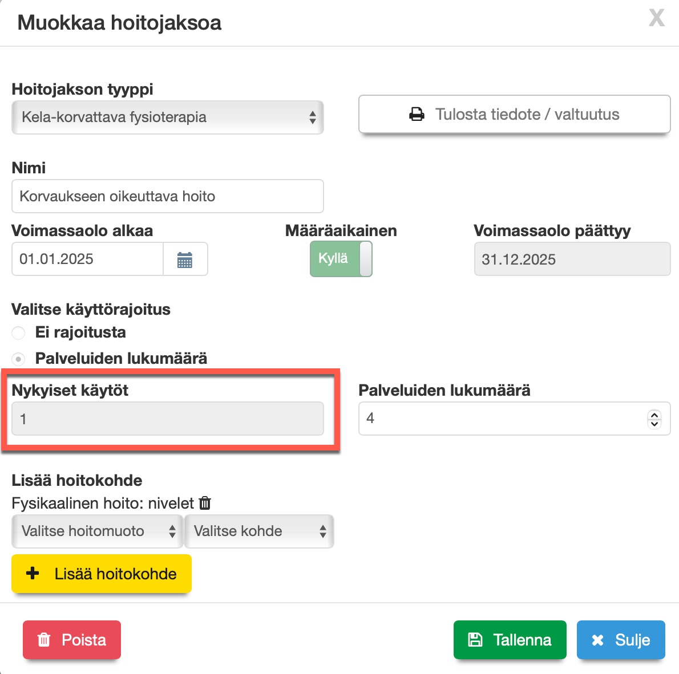This screenshot has width=679, height=674.
Task: Click the Nimi text field
Action: click(x=167, y=197)
